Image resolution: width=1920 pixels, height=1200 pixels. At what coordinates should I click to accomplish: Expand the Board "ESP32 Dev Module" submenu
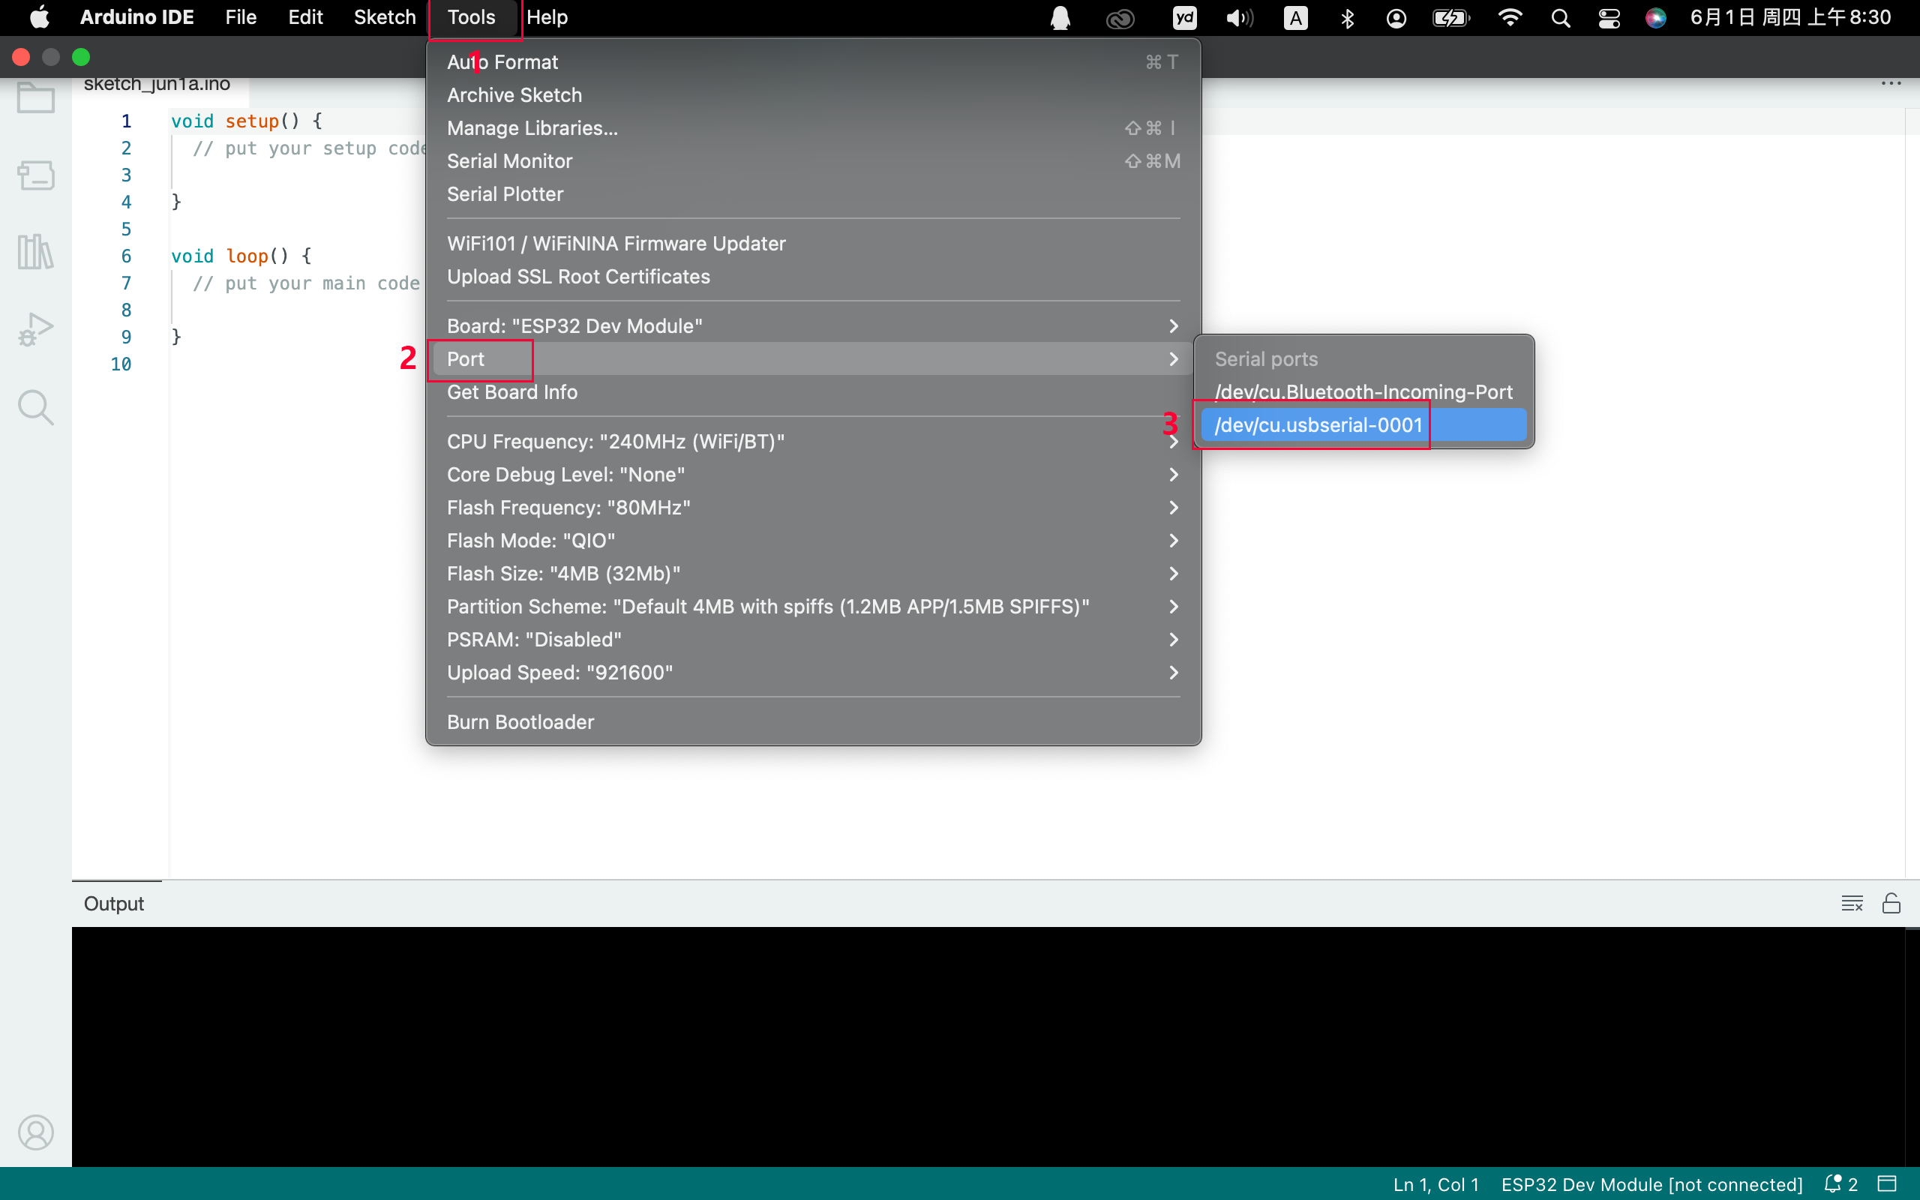pos(813,326)
